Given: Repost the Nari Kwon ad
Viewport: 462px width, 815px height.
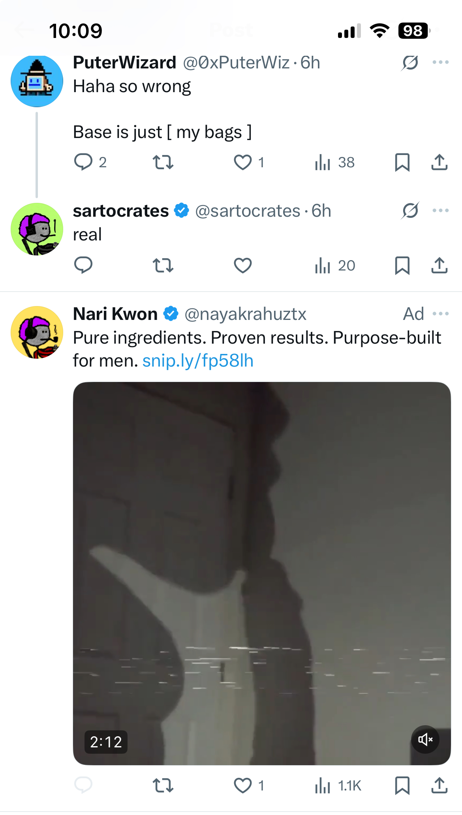Looking at the screenshot, I should pyautogui.click(x=163, y=785).
